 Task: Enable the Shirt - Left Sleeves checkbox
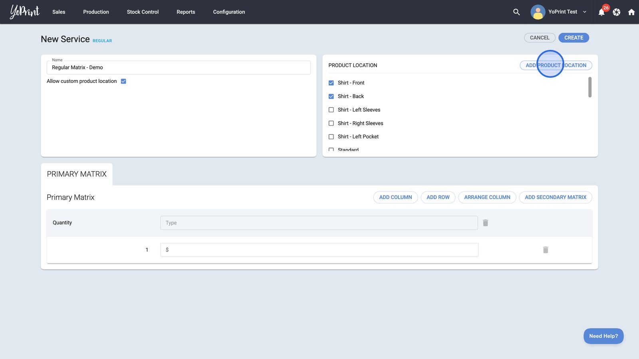(331, 110)
